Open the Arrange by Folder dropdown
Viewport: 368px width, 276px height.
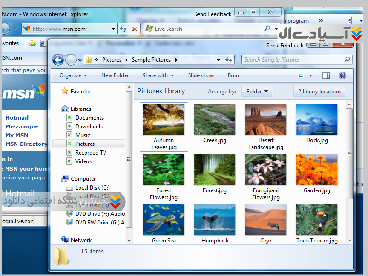click(x=257, y=92)
